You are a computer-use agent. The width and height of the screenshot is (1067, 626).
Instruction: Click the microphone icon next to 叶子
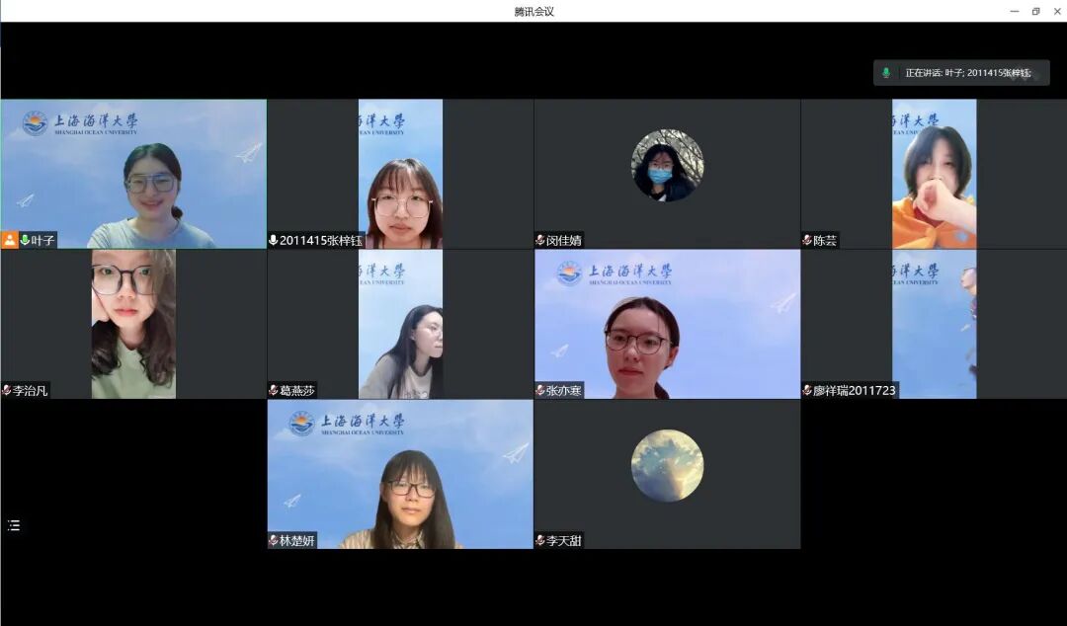(x=24, y=239)
